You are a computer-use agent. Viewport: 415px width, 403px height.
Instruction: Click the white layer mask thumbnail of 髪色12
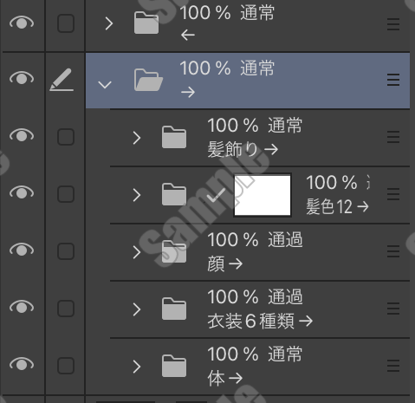click(263, 195)
